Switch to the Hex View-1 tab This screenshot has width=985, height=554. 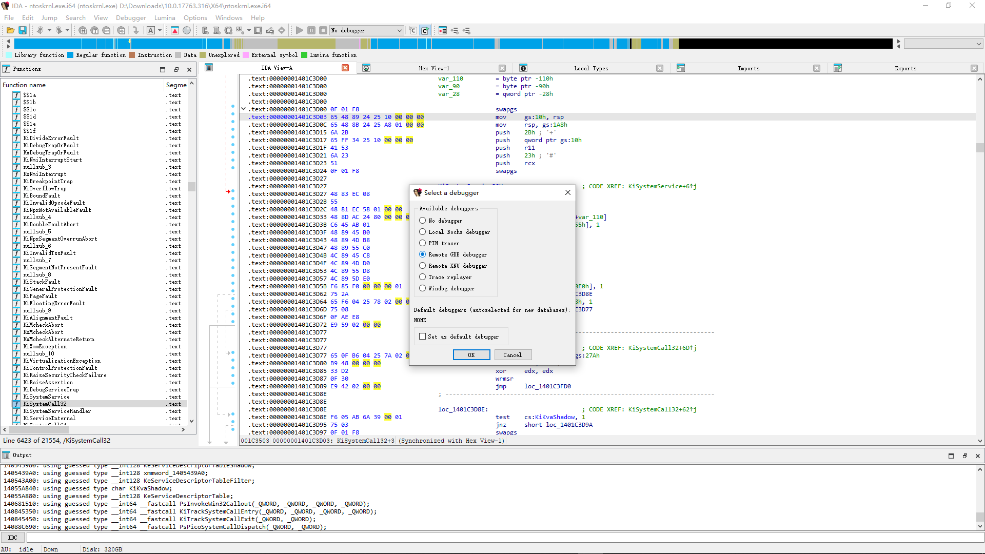point(434,68)
